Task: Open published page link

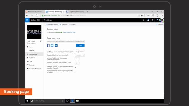Action: [69, 32]
